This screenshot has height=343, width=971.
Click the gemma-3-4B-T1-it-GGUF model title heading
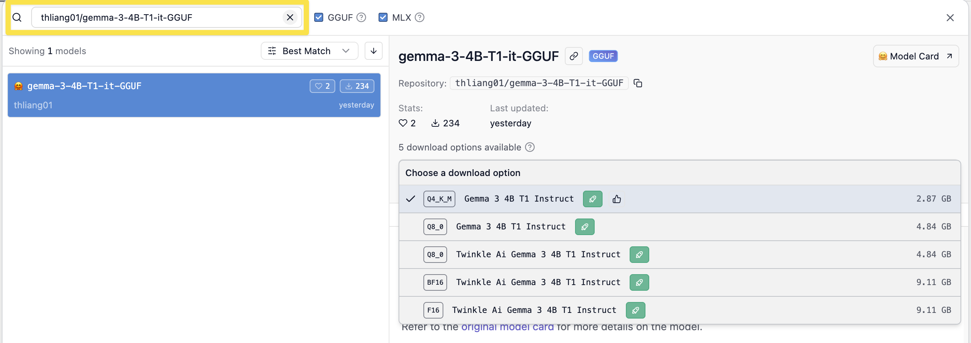[x=478, y=56]
